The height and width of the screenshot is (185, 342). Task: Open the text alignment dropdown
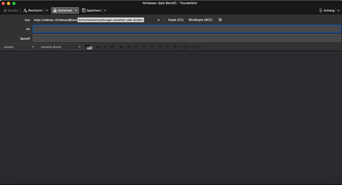[176, 47]
